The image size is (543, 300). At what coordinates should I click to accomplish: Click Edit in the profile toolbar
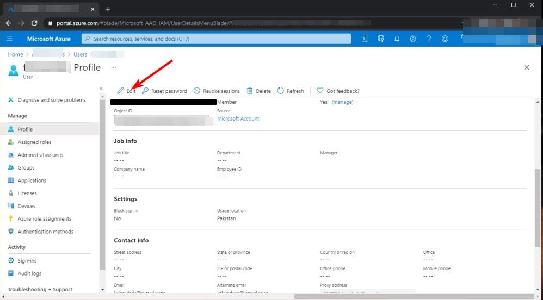[126, 91]
